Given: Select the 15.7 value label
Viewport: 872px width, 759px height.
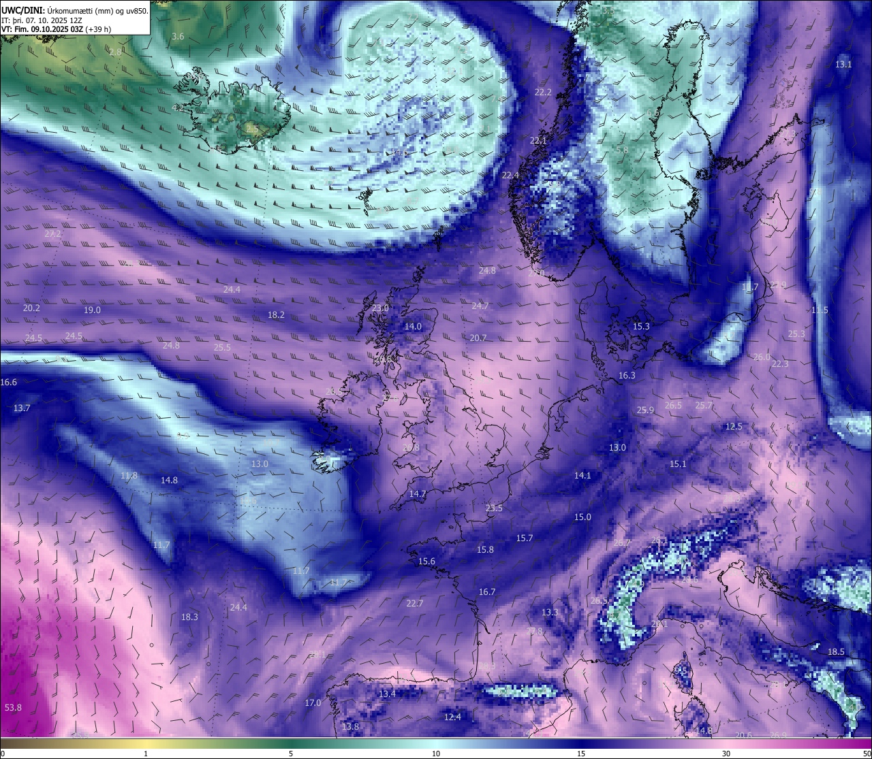Looking at the screenshot, I should [x=524, y=538].
